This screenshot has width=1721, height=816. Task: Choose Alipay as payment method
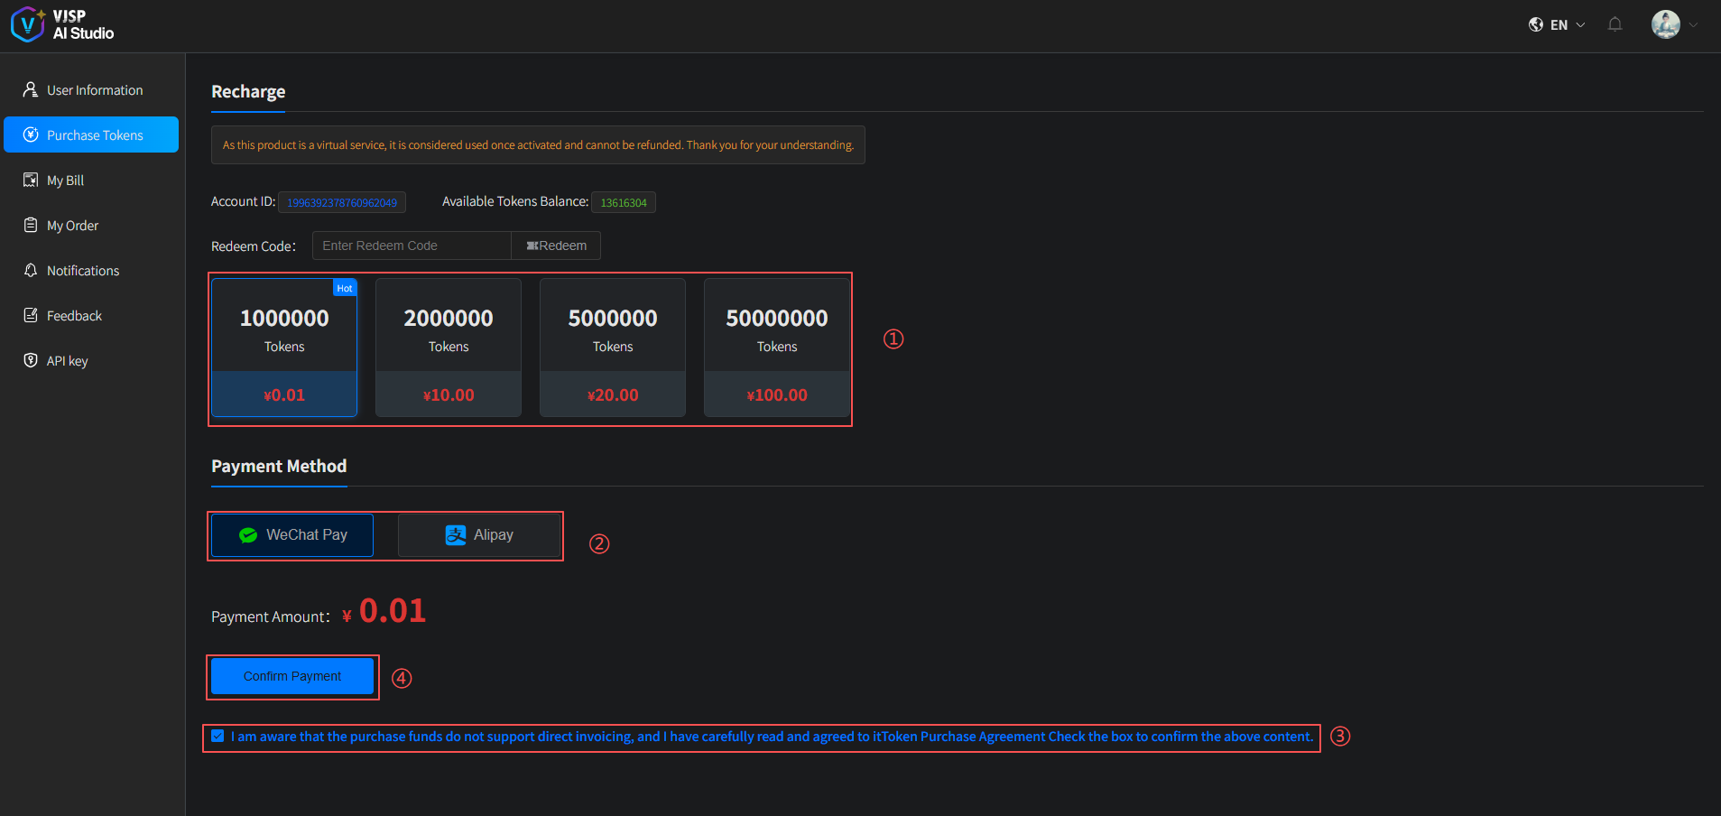(479, 535)
